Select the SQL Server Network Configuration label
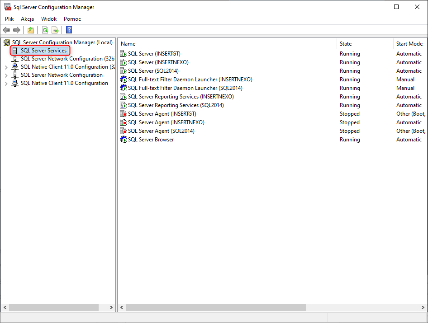The height and width of the screenshot is (323, 428). [x=62, y=75]
